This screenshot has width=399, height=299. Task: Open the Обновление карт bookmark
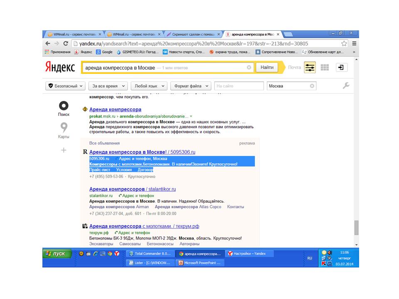click(x=323, y=52)
